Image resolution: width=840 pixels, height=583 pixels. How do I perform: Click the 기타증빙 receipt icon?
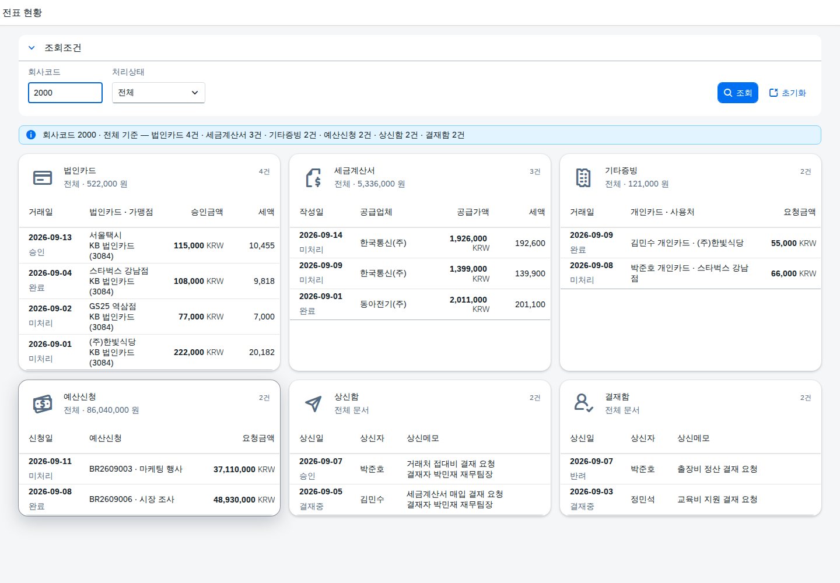pyautogui.click(x=583, y=177)
